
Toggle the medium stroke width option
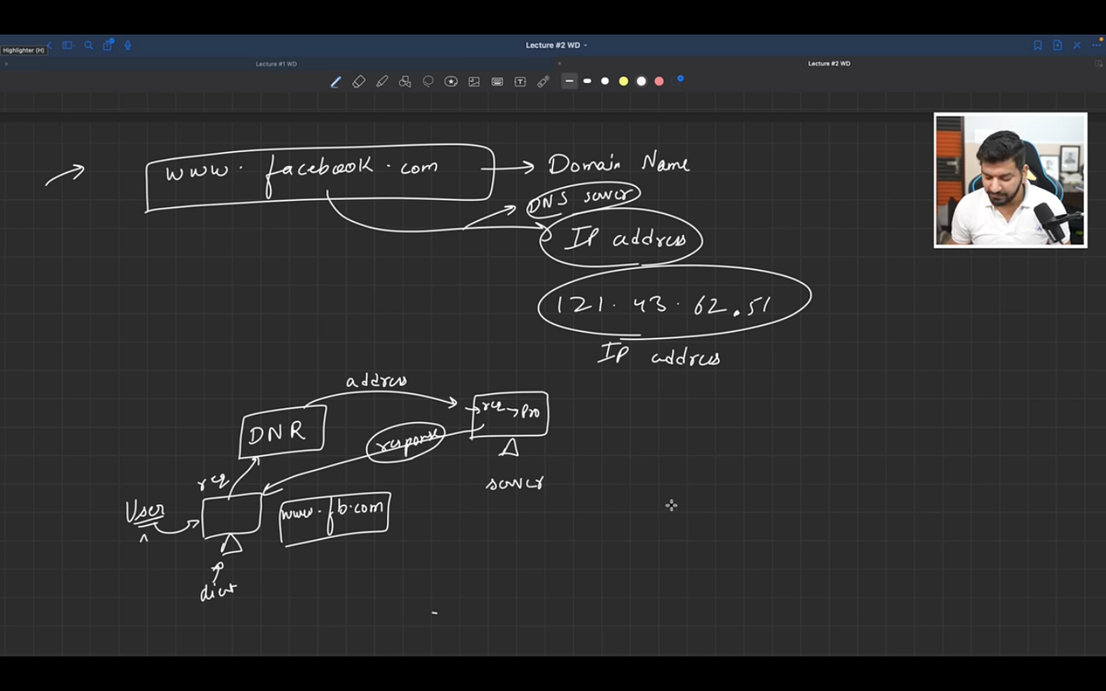(x=587, y=81)
